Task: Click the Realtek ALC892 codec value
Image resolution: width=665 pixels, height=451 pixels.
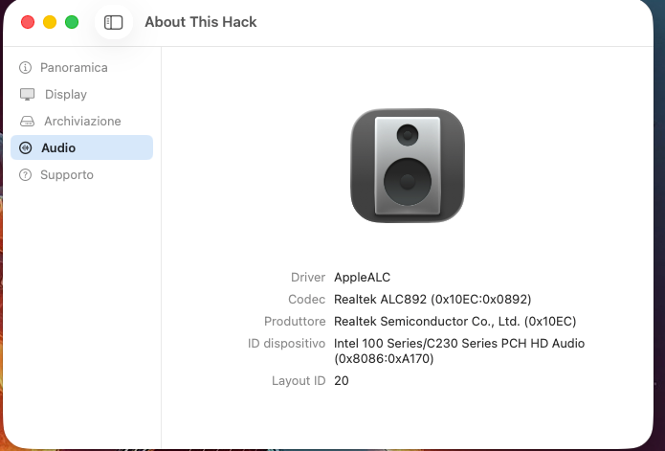Action: 432,300
